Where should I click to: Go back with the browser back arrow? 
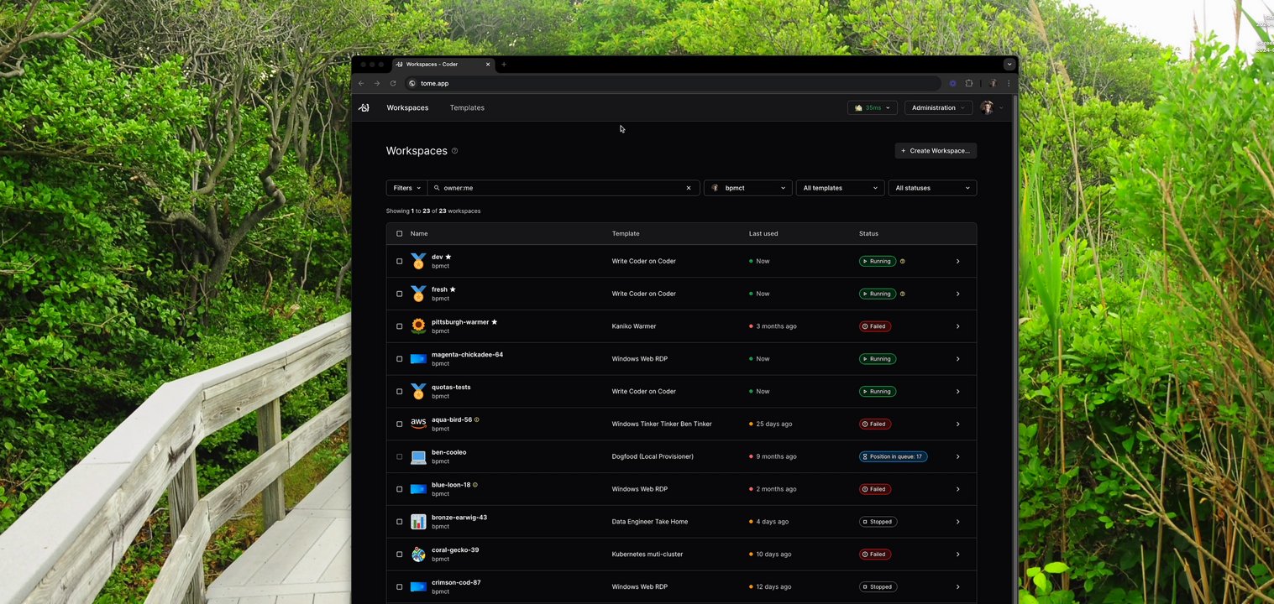[x=361, y=83]
